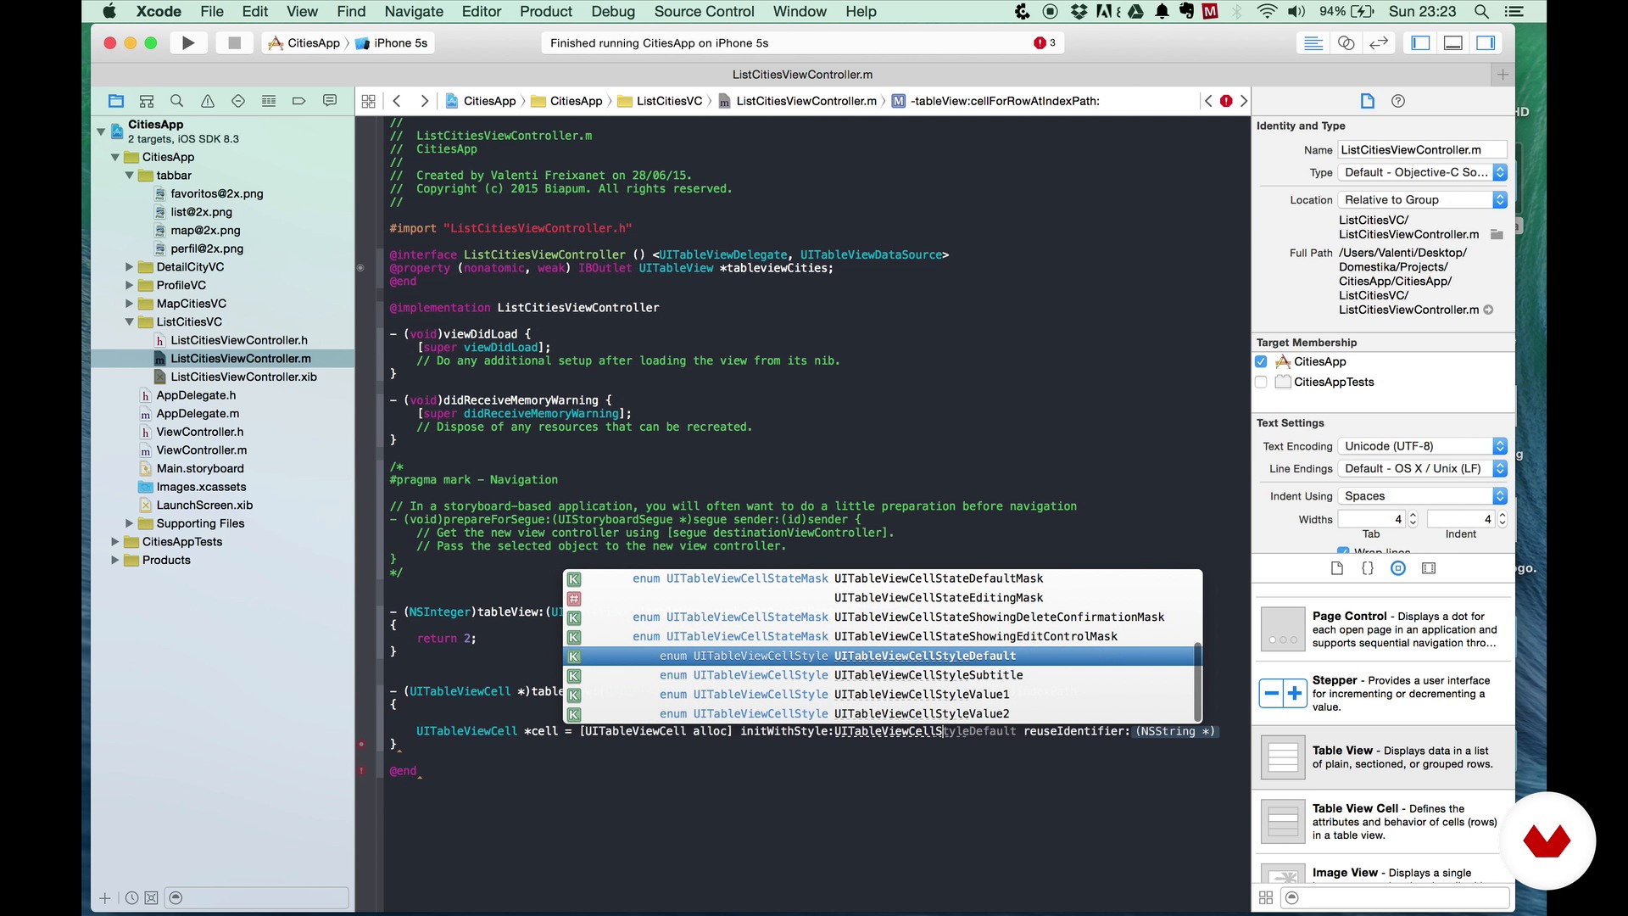This screenshot has width=1628, height=916.
Task: Expand the MapCitiesVC group
Action: (130, 304)
